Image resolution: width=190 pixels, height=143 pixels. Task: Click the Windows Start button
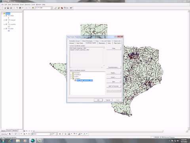[x=3, y=141]
